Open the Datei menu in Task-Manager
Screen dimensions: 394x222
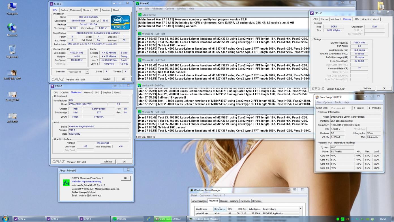(194, 195)
